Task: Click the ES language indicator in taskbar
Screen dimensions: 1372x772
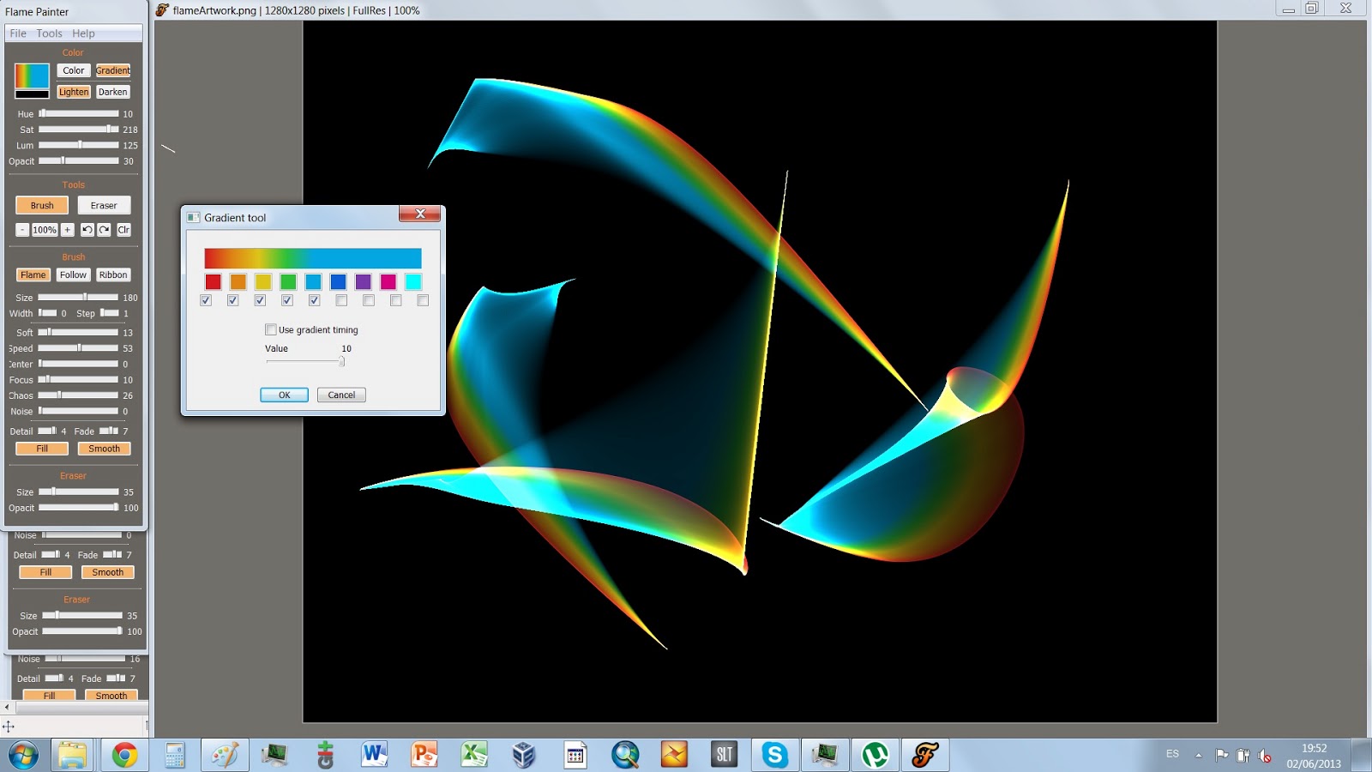Action: 1172,754
